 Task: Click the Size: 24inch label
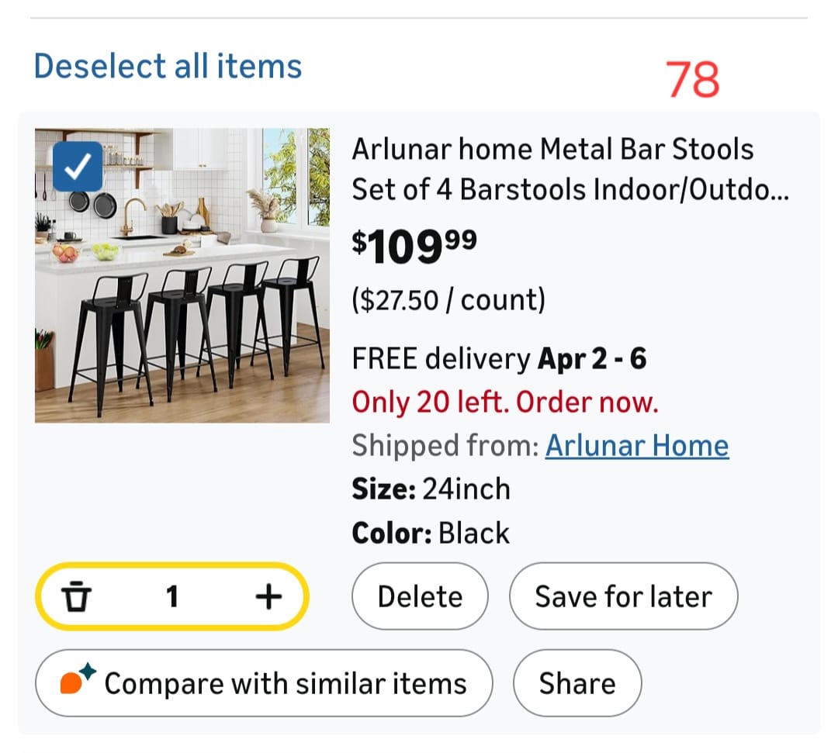[x=431, y=489]
